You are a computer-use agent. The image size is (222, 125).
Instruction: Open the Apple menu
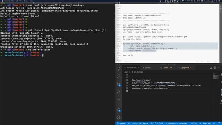(x=2, y=1)
